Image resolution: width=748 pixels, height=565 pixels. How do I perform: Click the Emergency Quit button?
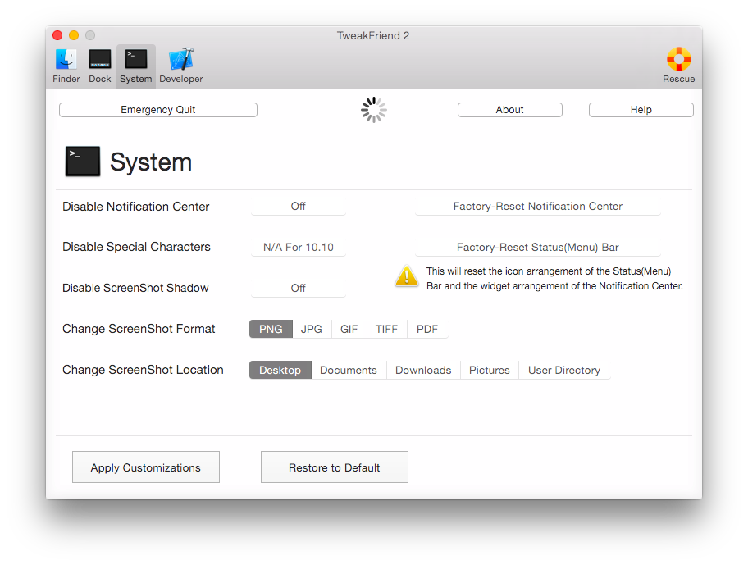(x=158, y=110)
